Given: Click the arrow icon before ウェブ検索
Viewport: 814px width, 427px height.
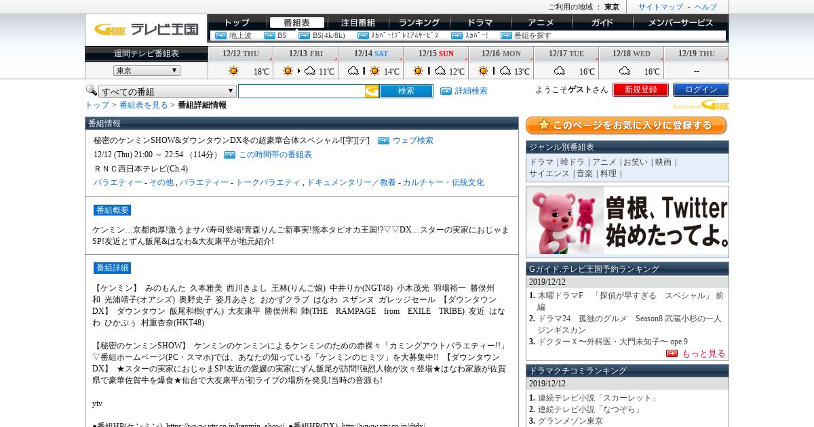Looking at the screenshot, I should click(383, 140).
